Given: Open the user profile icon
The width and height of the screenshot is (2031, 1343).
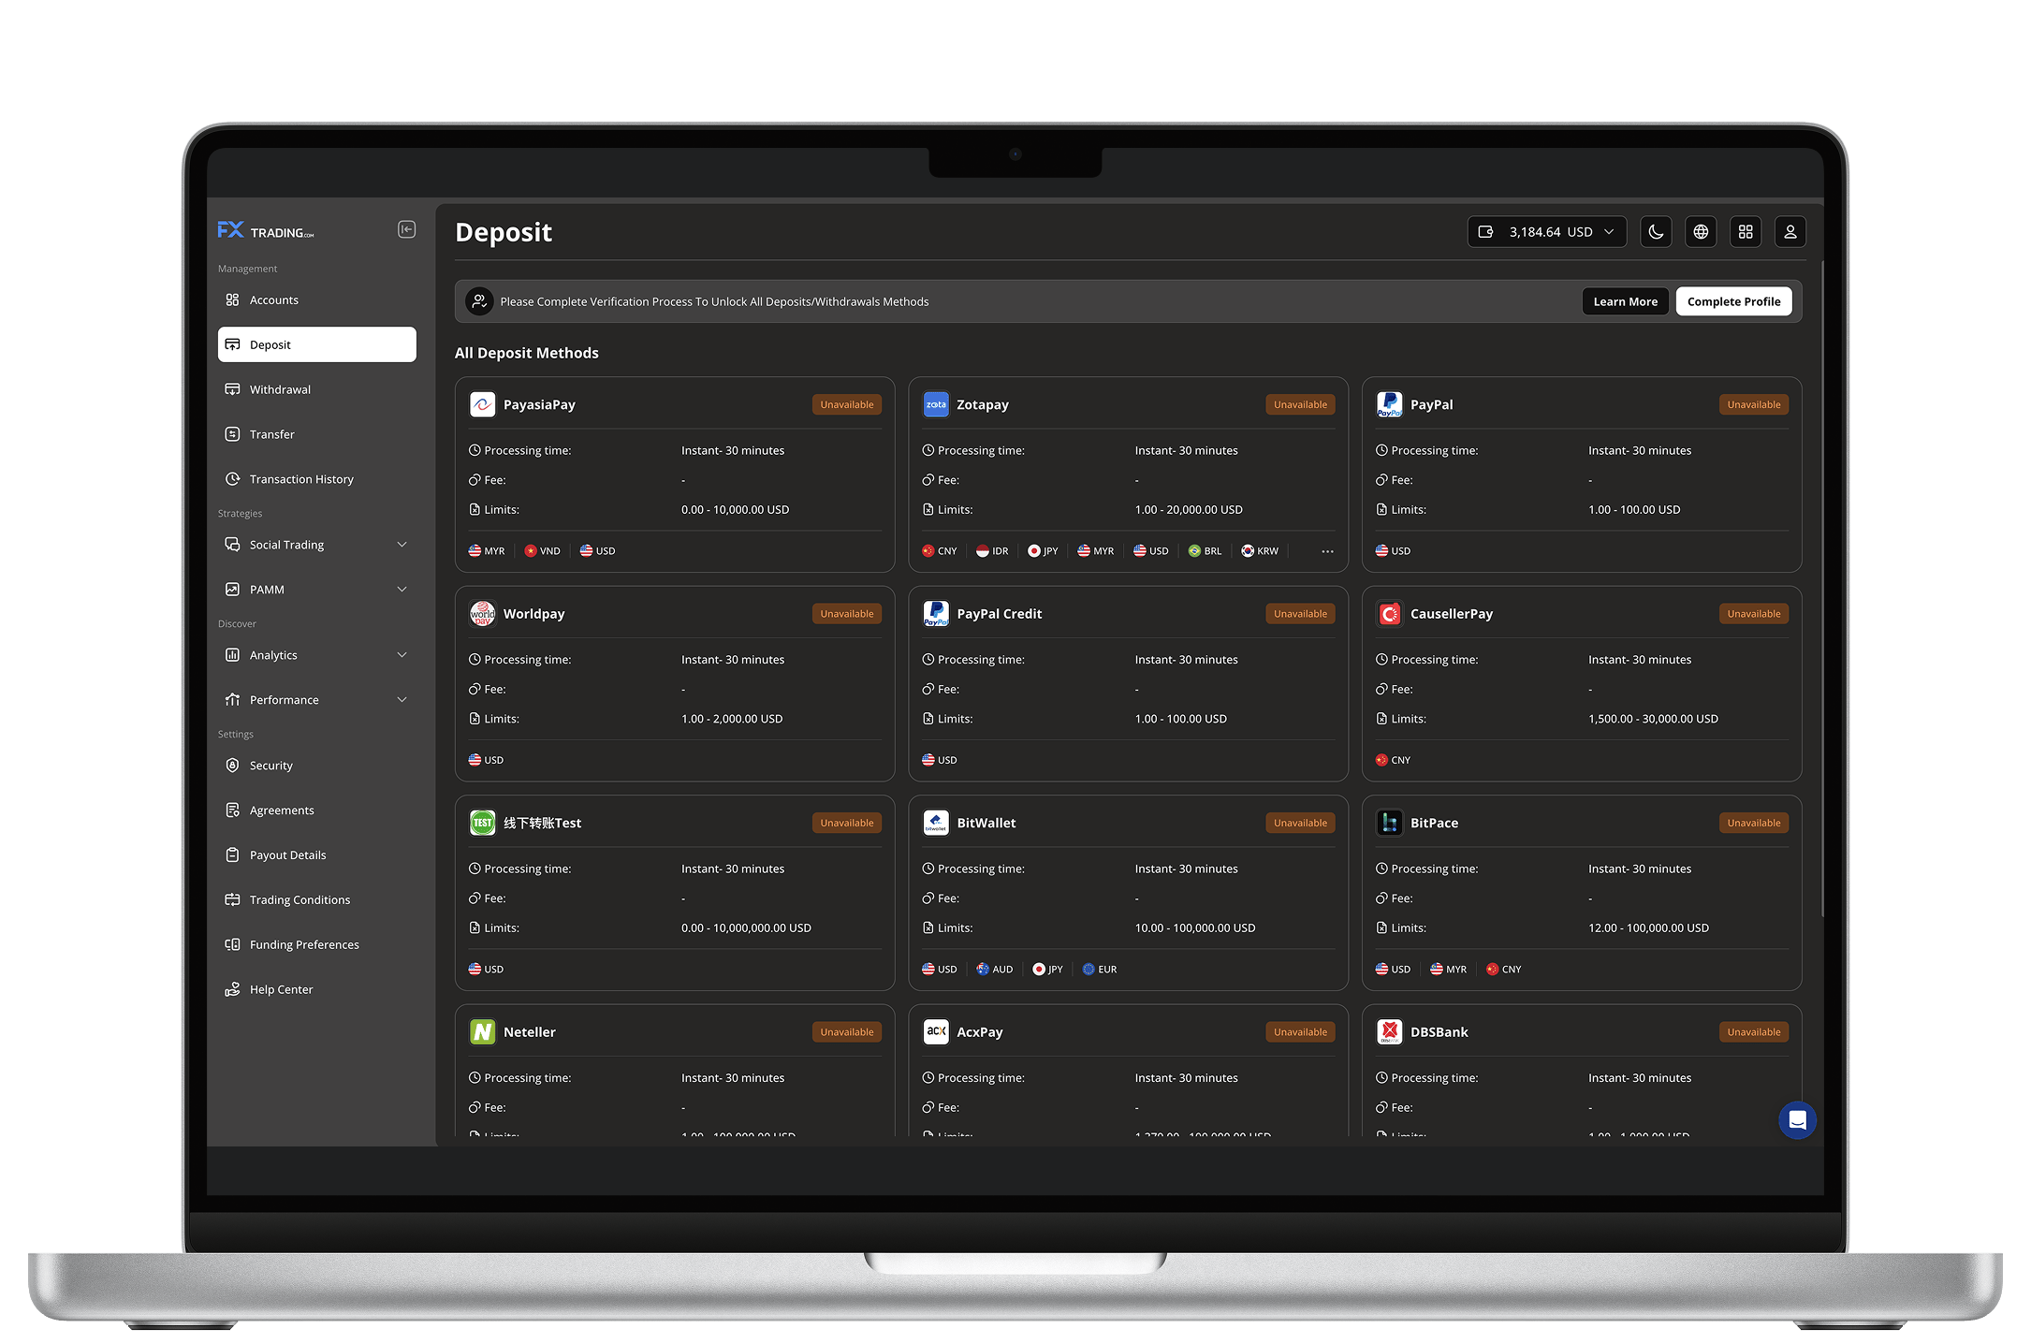Looking at the screenshot, I should pos(1790,232).
